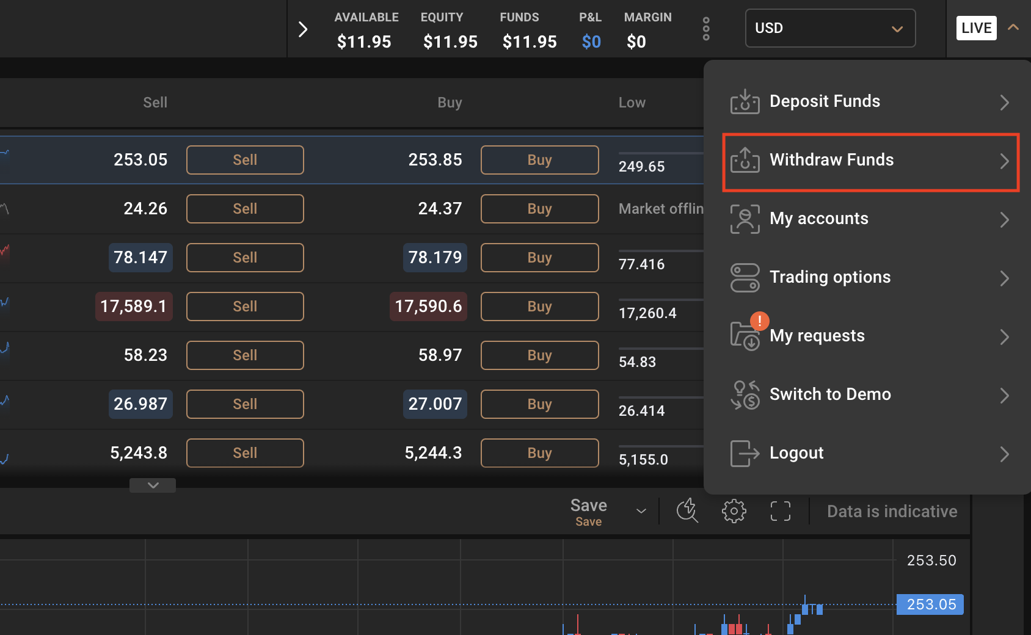Open chart settings gear icon
This screenshot has height=635, width=1031.
[x=734, y=511]
